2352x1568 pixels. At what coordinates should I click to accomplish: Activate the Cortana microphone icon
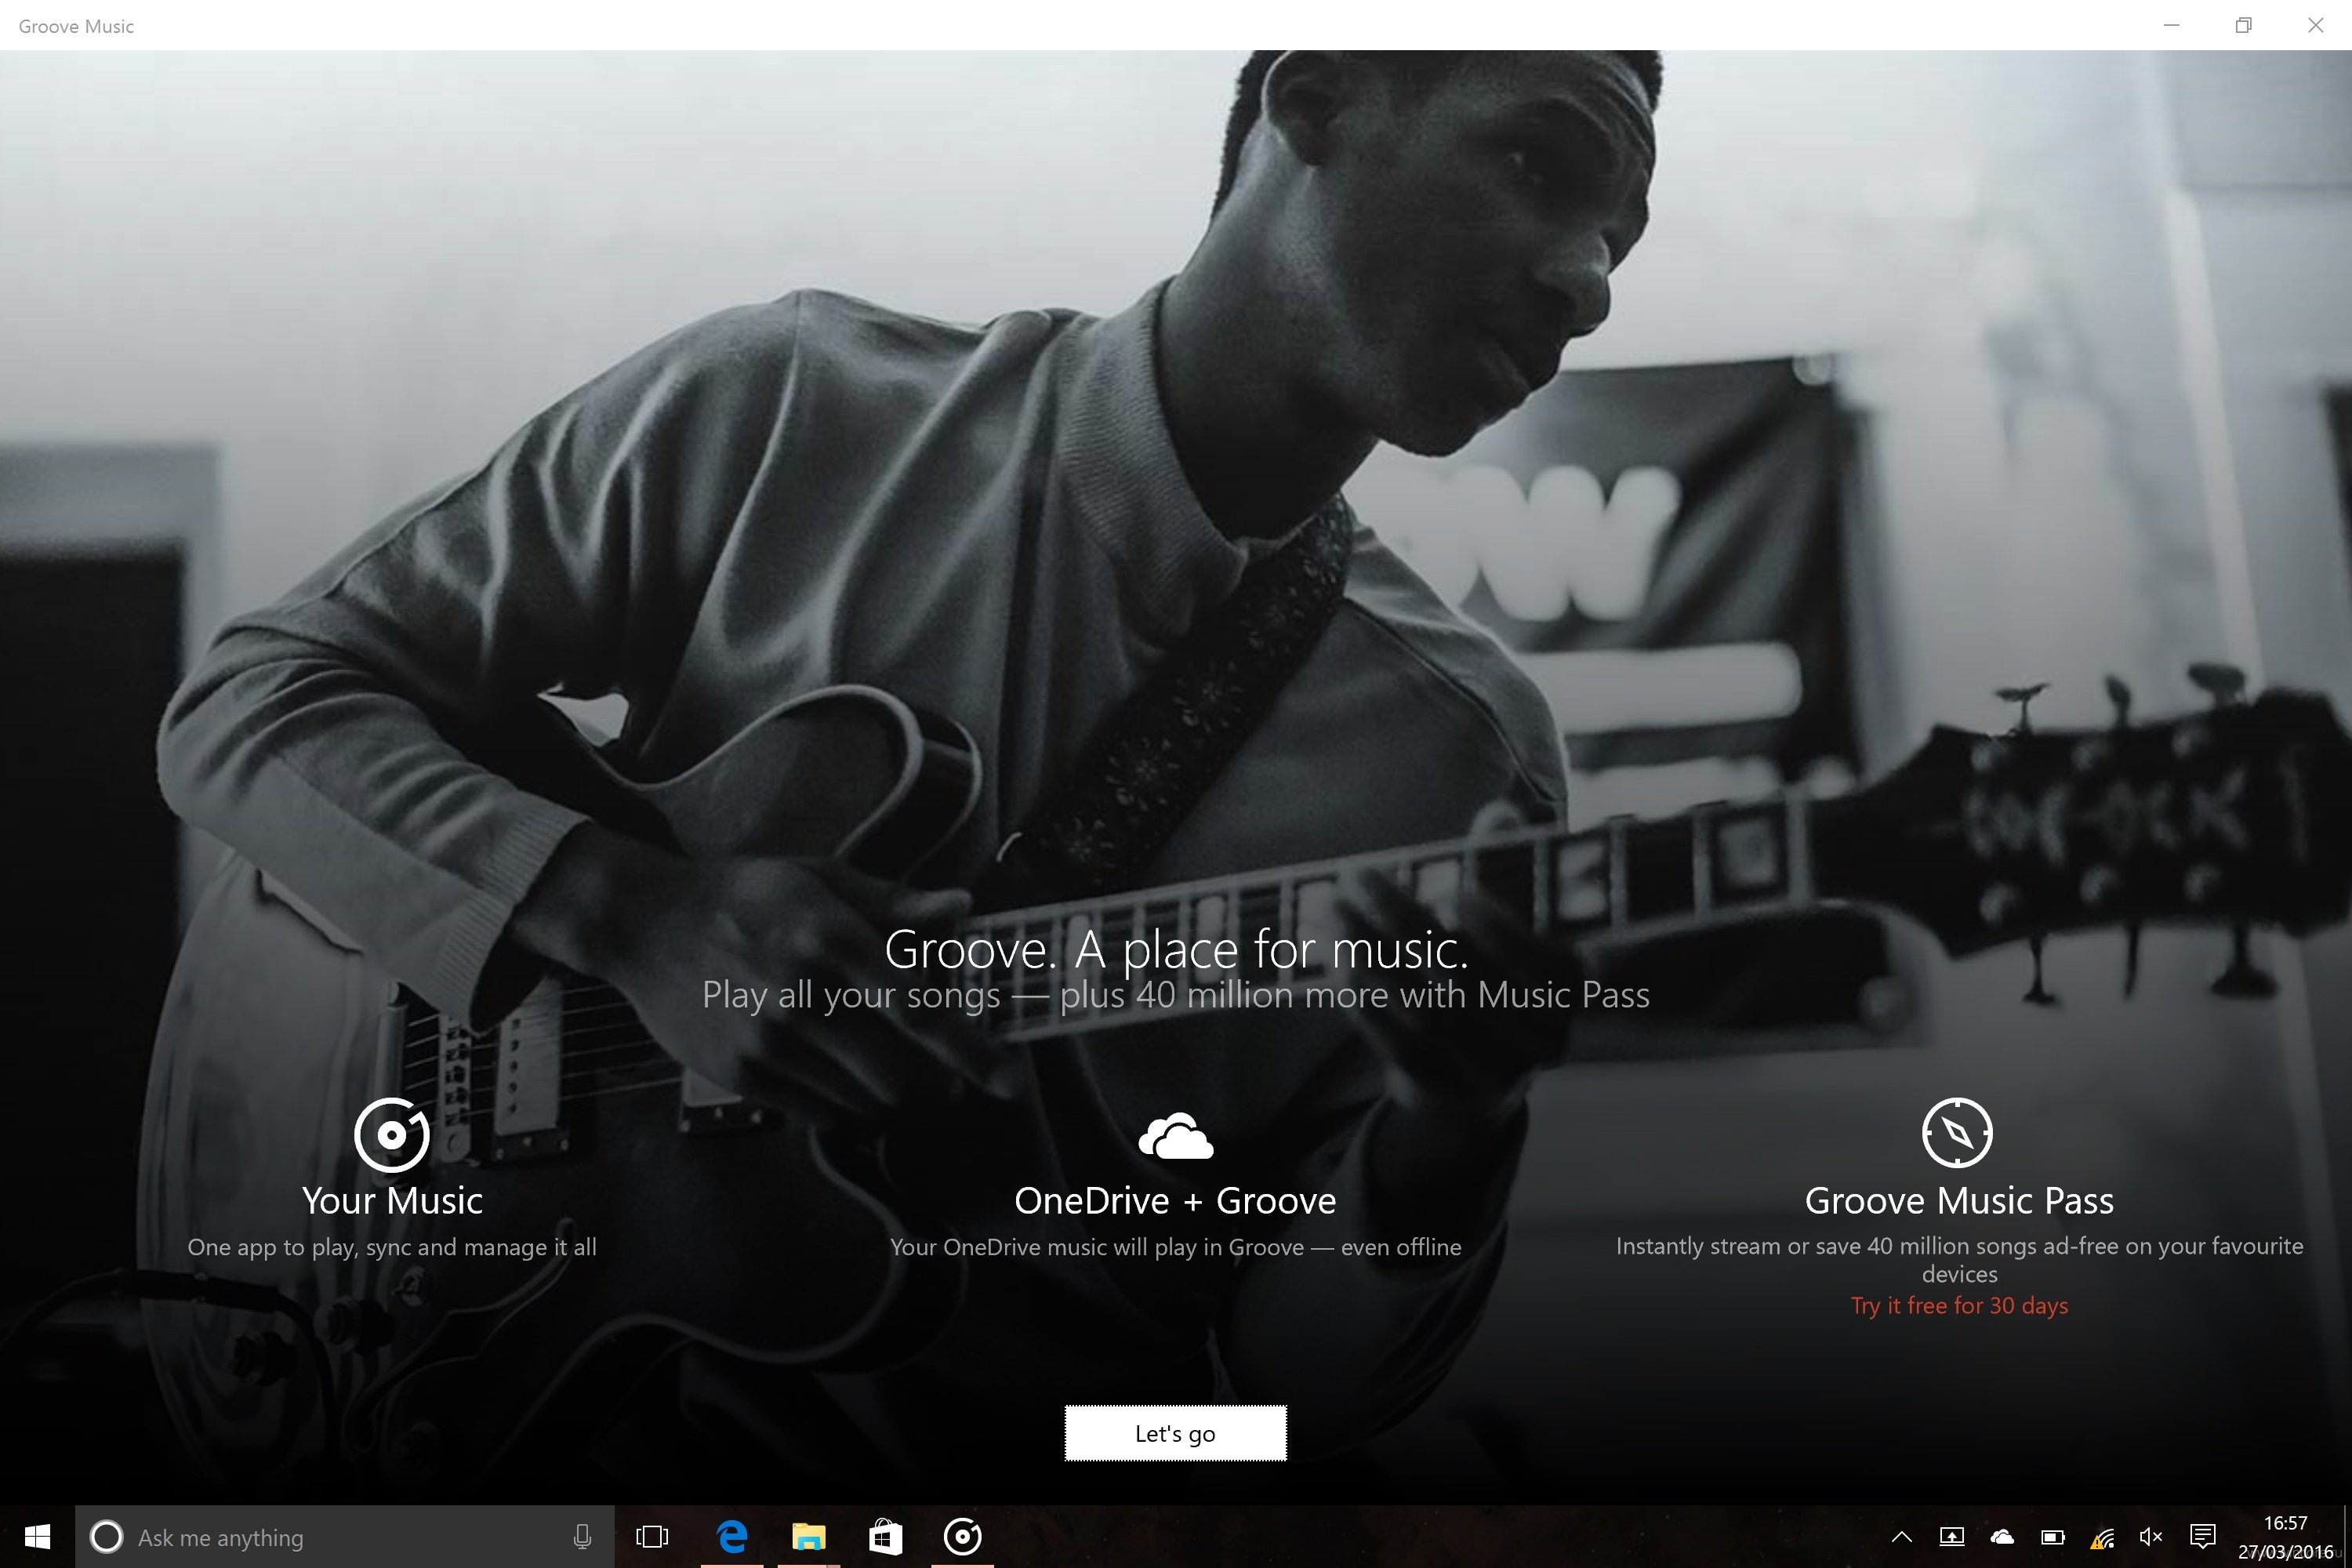582,1537
